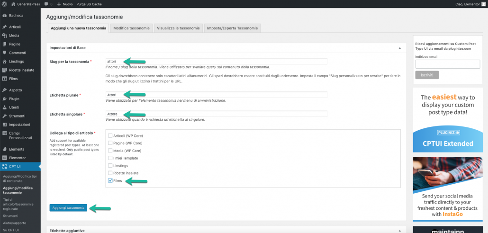Open Elementor via its sidebar icon

coord(4,157)
